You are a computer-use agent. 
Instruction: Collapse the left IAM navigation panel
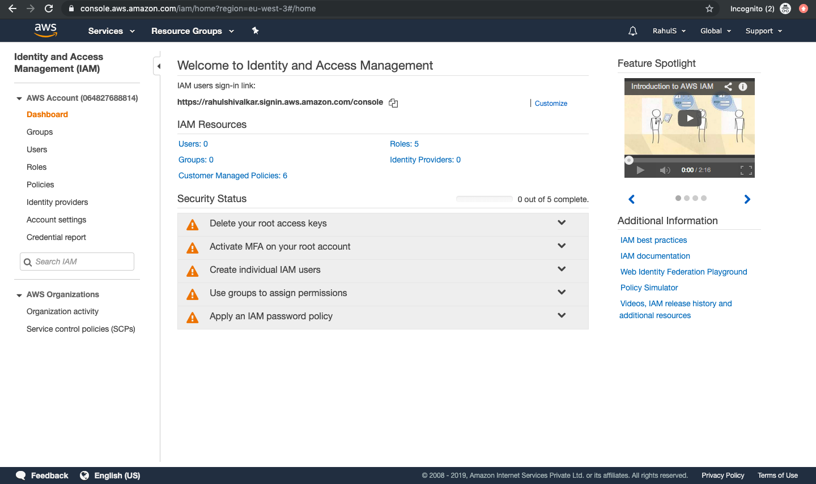[158, 66]
